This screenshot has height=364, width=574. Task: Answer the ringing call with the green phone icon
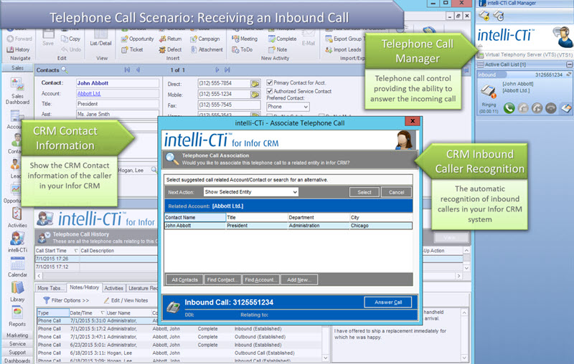click(x=509, y=107)
